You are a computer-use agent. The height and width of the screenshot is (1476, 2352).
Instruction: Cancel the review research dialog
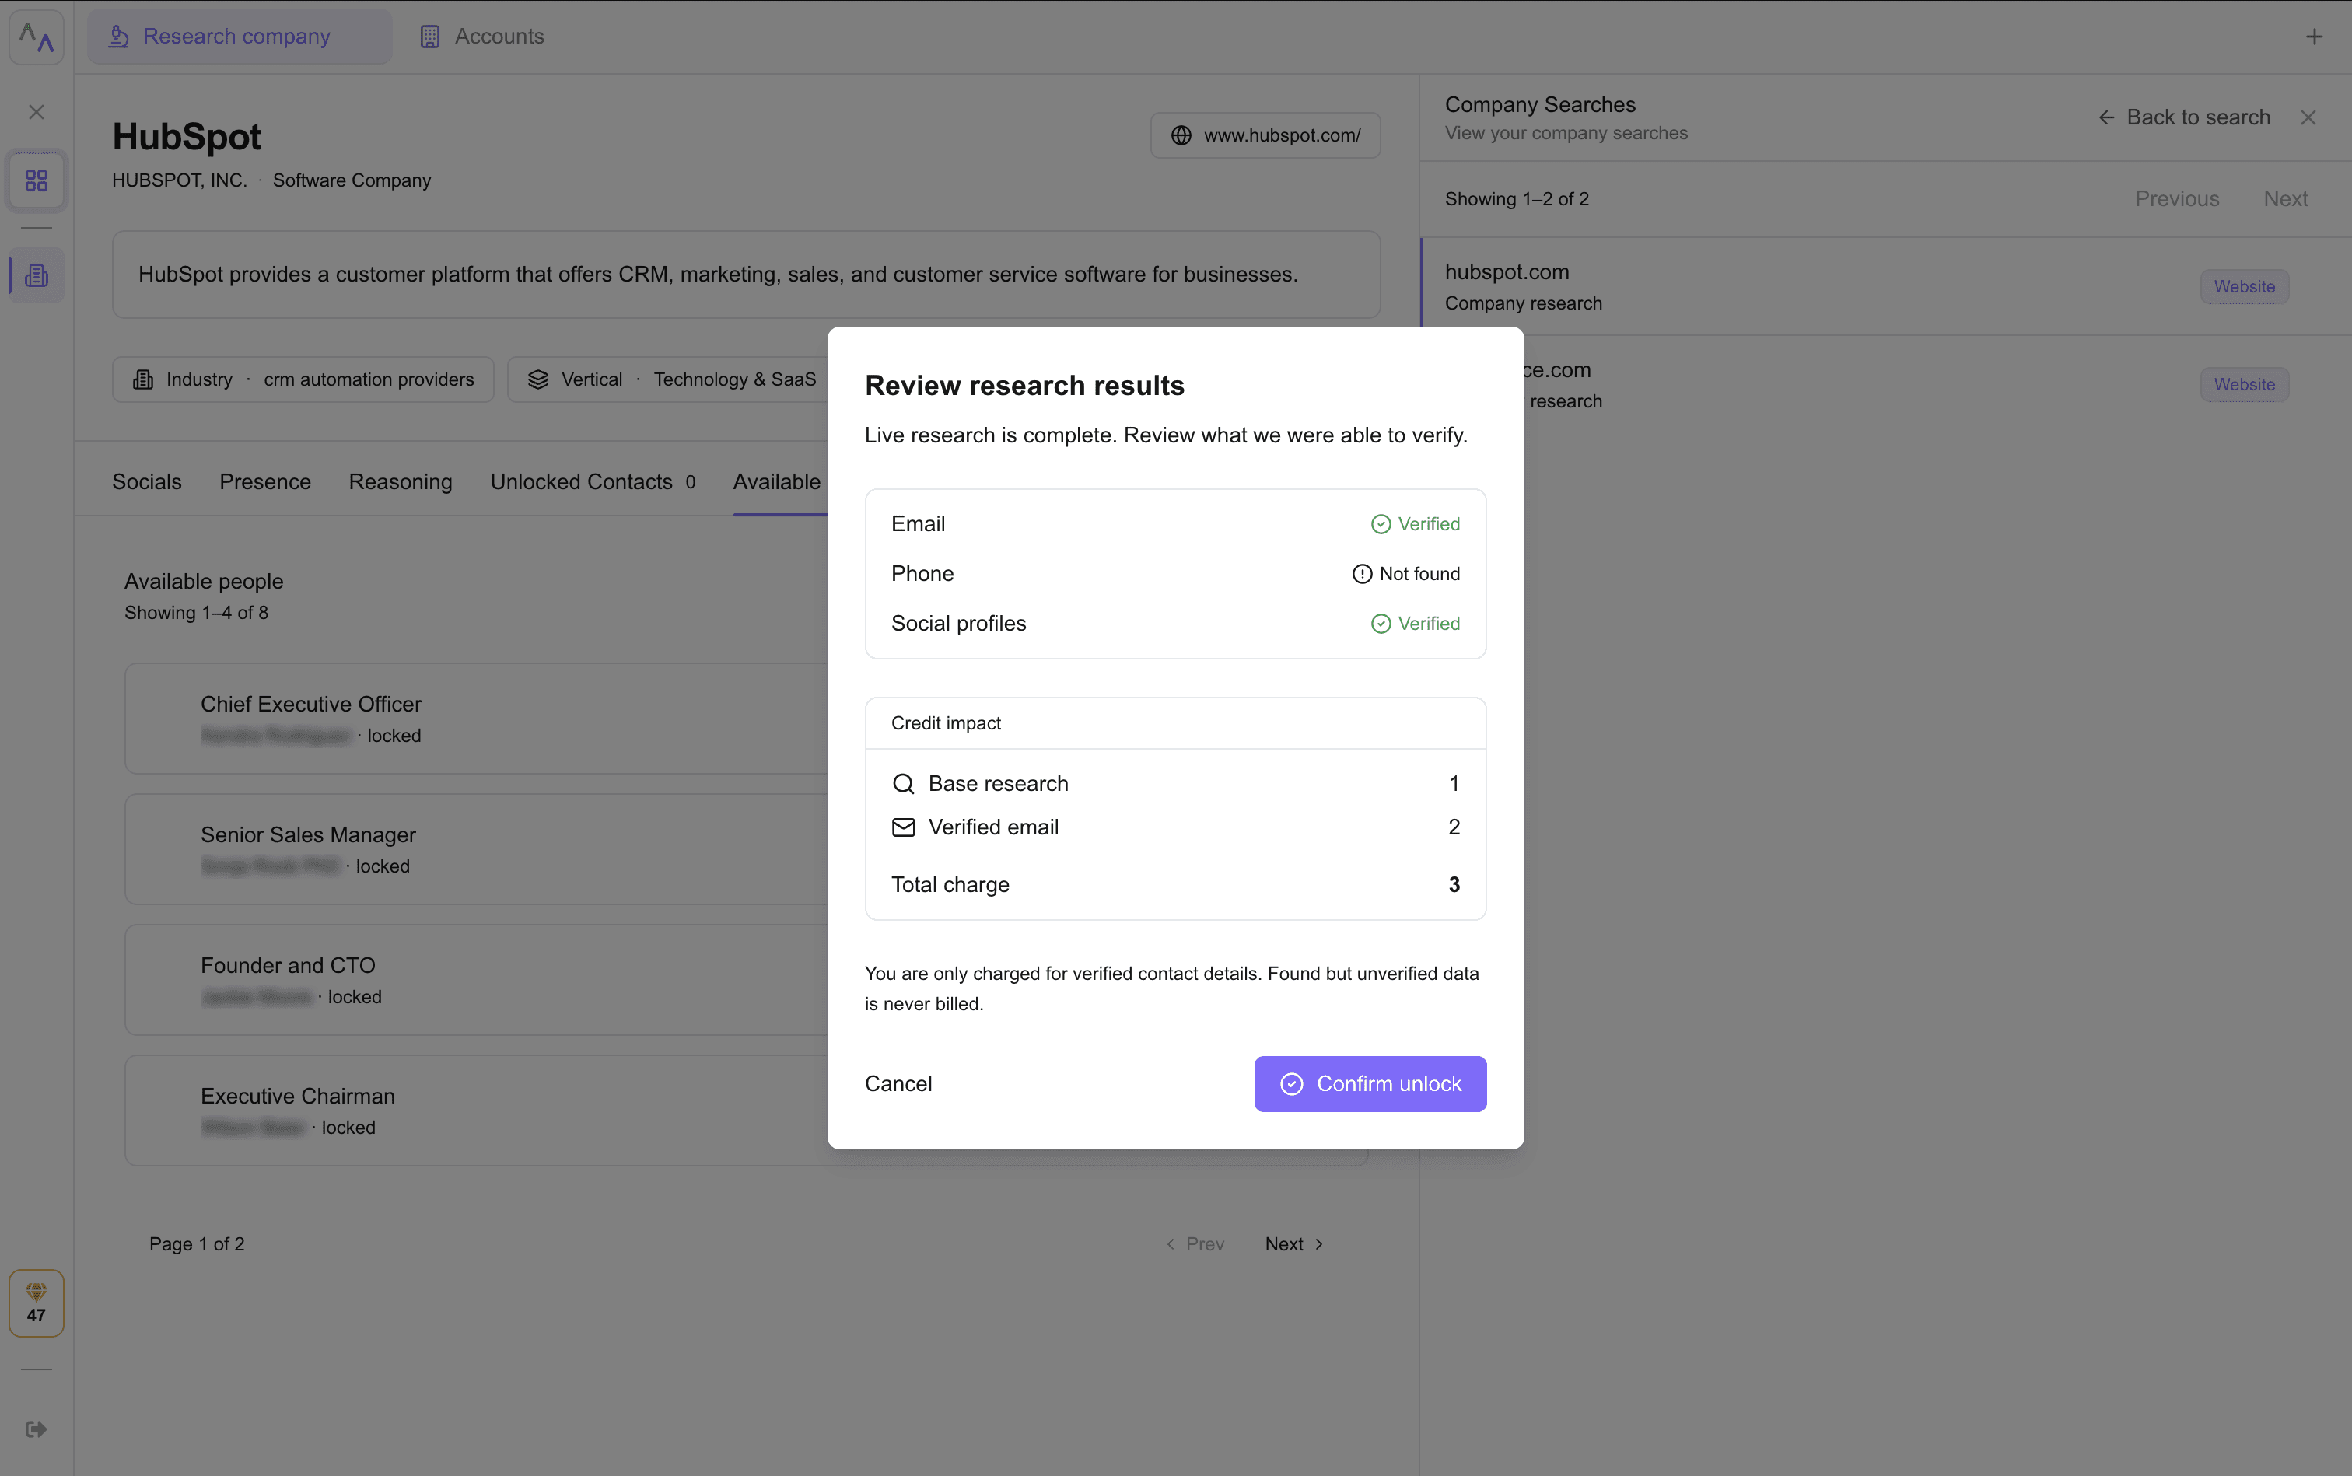pos(898,1083)
